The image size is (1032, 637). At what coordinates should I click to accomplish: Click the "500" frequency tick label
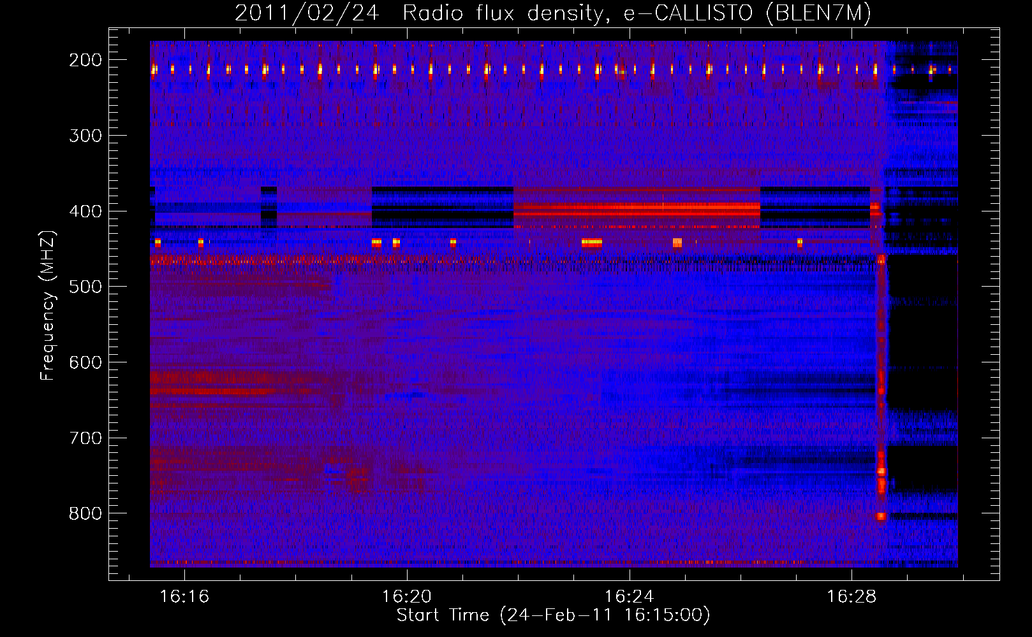85,287
